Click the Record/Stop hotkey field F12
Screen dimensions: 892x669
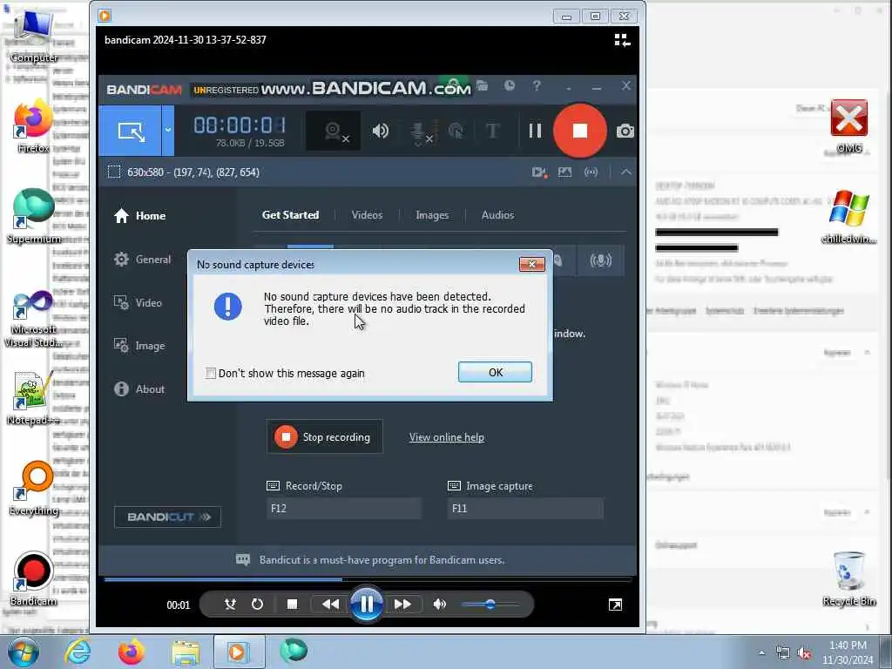[343, 509]
